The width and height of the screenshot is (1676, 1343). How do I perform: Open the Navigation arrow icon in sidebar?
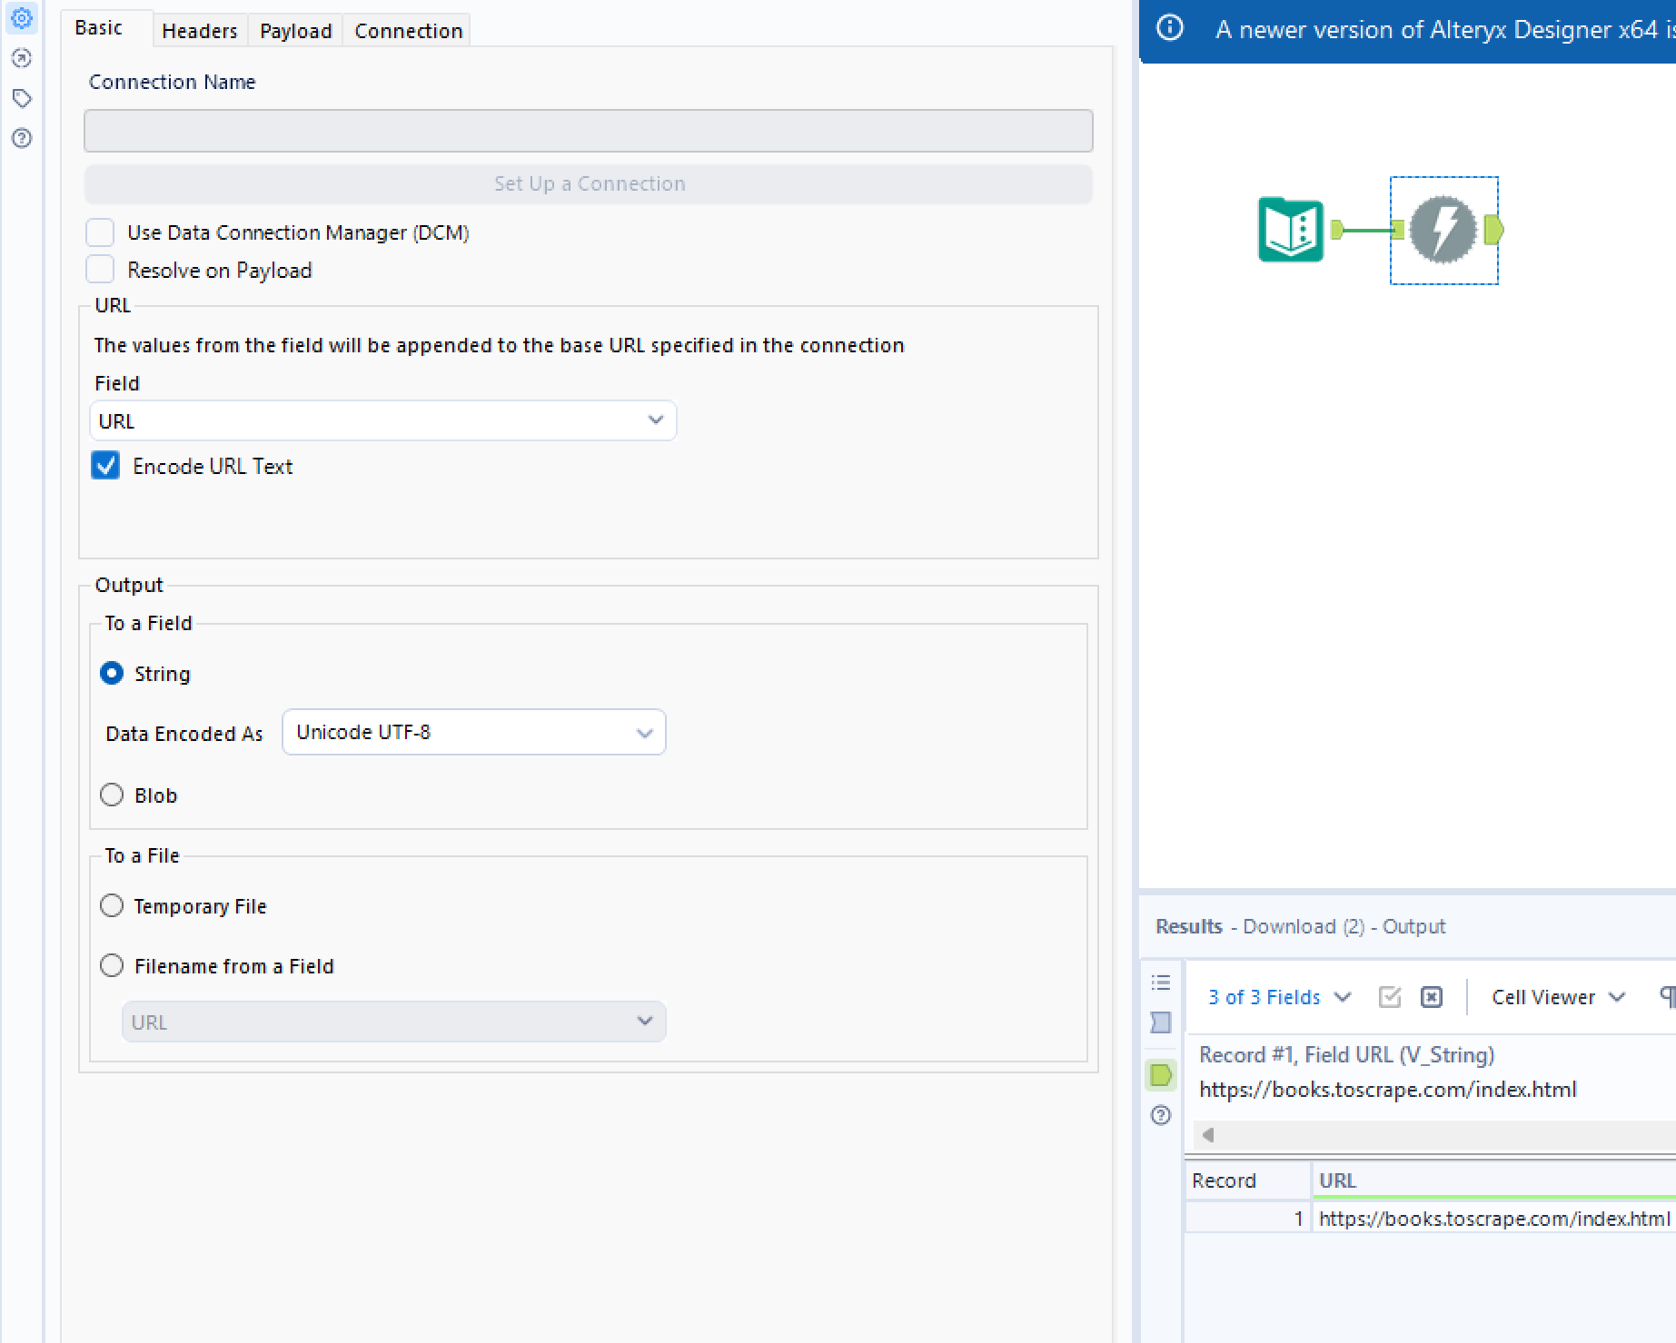22,58
